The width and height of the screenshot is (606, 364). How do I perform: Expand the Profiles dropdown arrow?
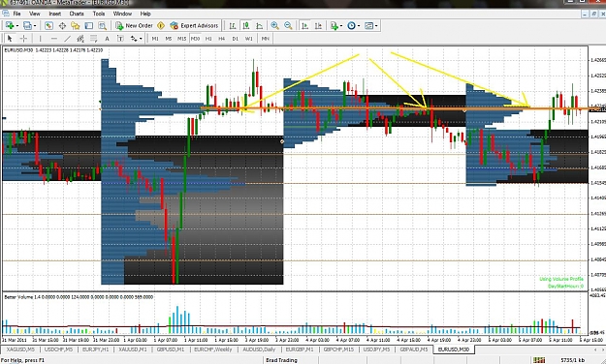pyautogui.click(x=35, y=26)
